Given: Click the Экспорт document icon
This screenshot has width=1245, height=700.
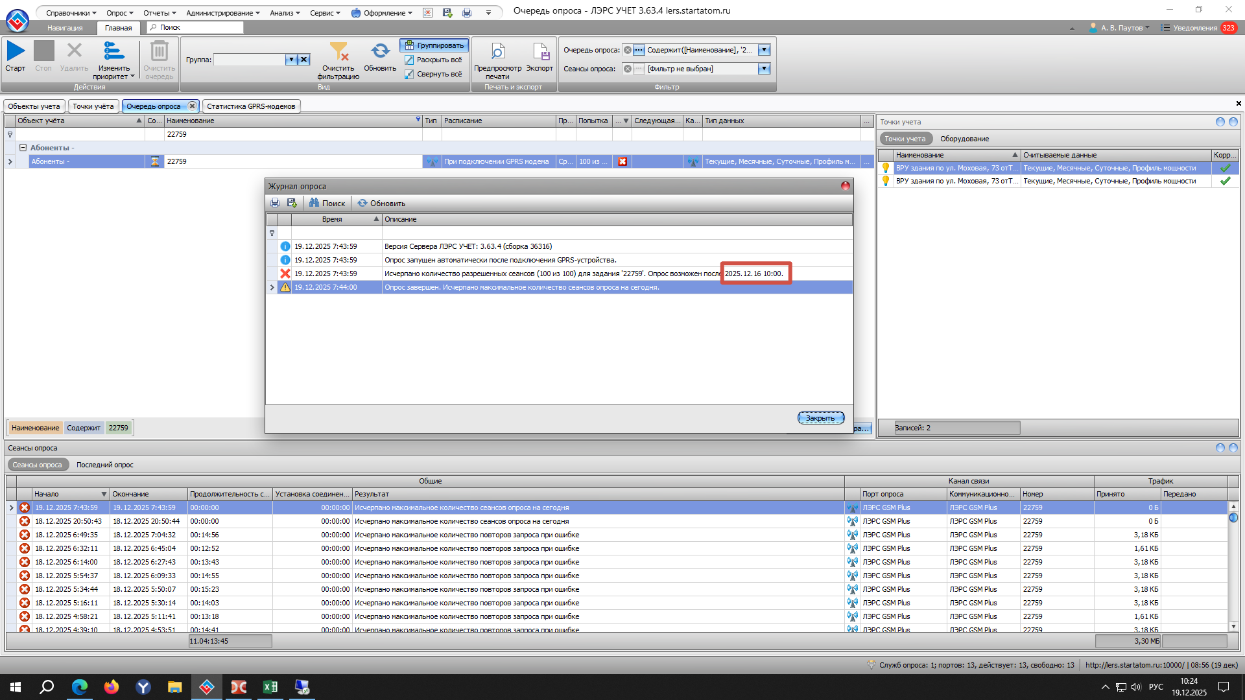Looking at the screenshot, I should coord(540,52).
